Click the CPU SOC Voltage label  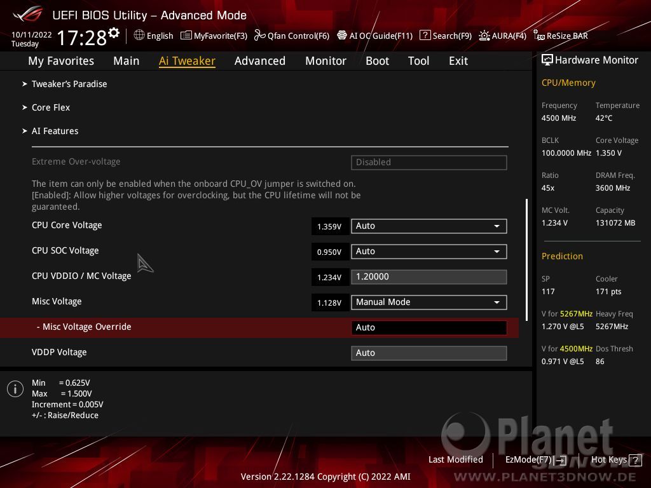pyautogui.click(x=65, y=250)
